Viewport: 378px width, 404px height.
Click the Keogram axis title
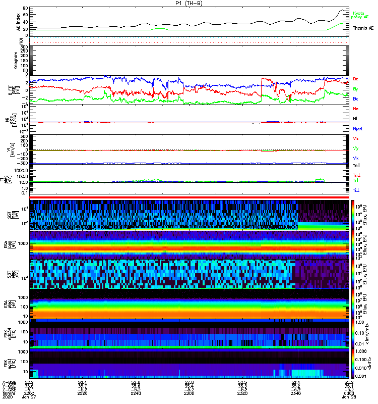(16, 60)
